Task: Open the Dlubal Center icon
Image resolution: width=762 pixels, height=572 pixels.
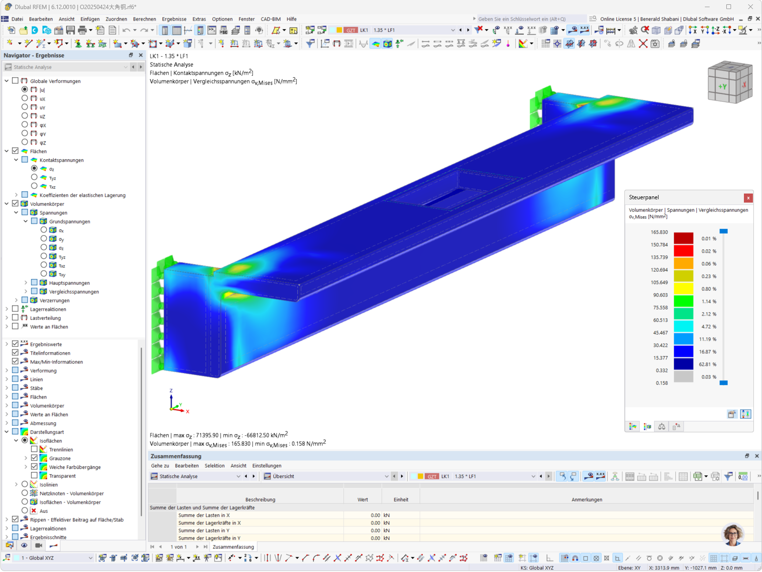Action: (x=35, y=30)
